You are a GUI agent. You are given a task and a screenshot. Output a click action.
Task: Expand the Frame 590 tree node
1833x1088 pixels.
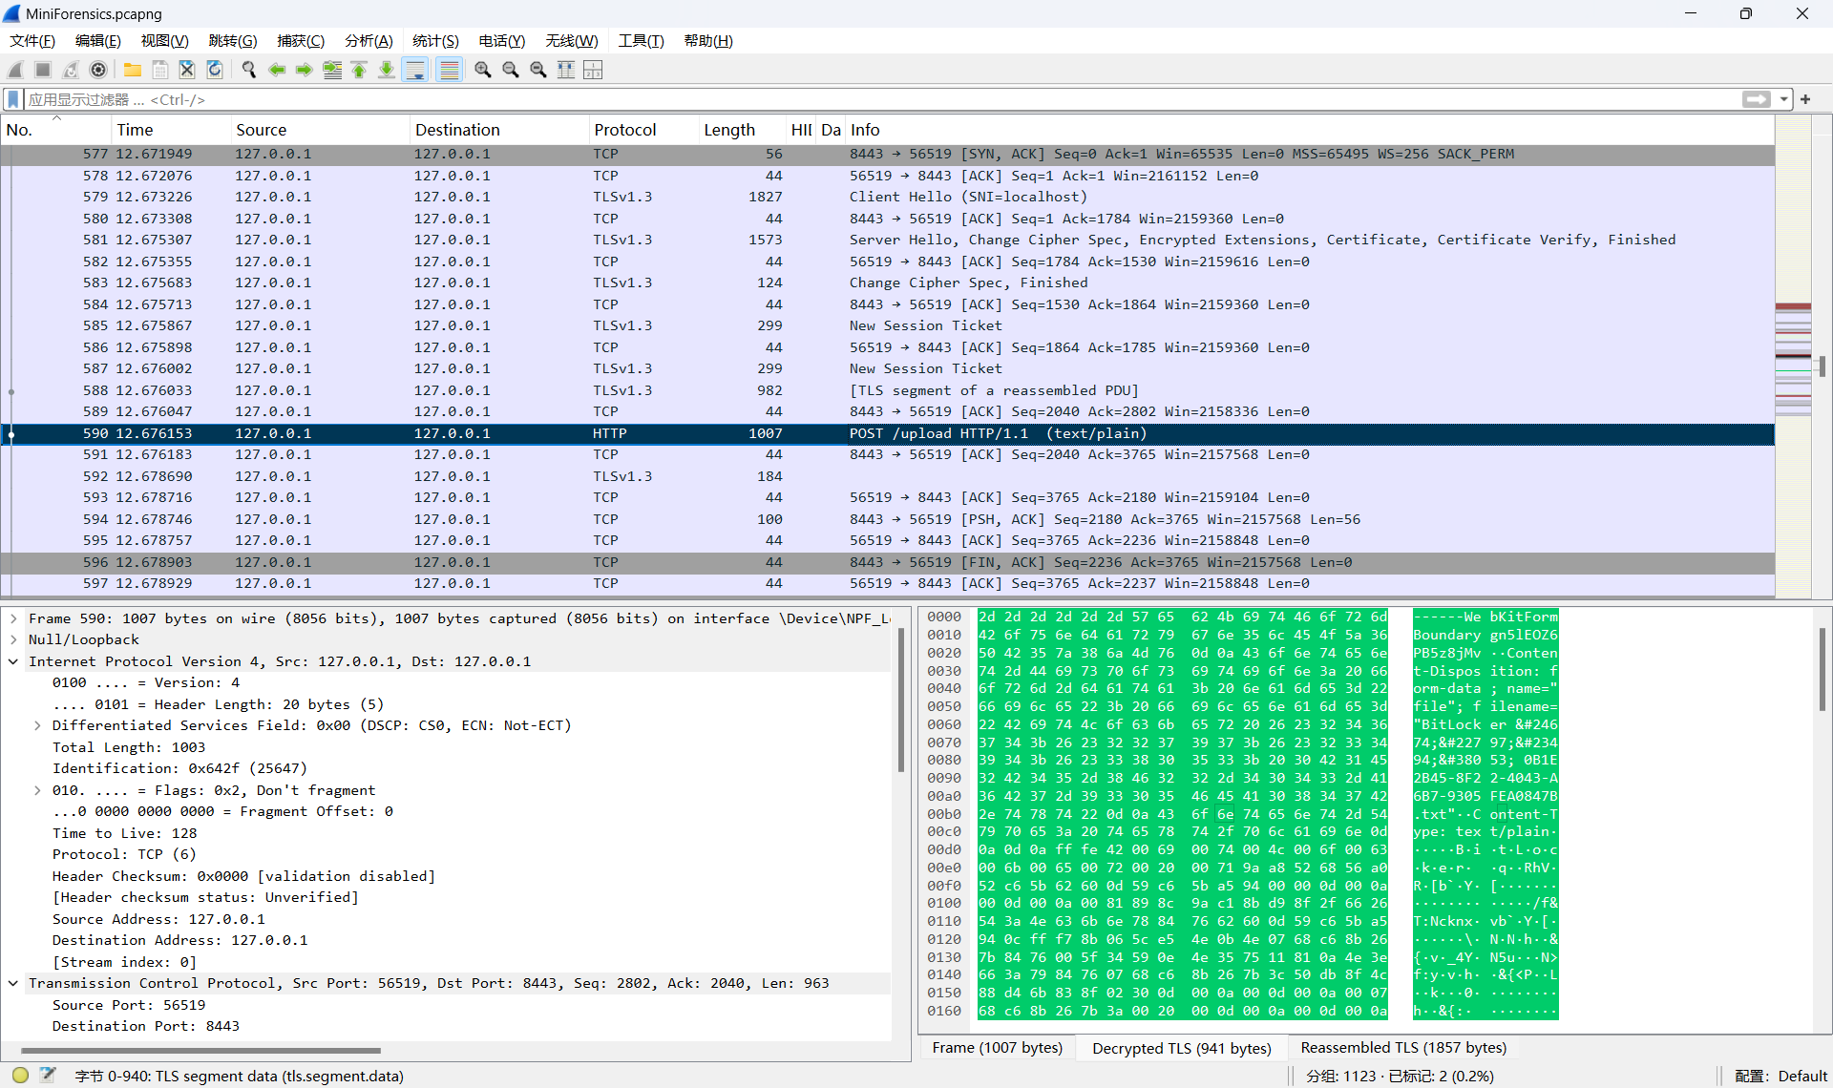point(13,618)
